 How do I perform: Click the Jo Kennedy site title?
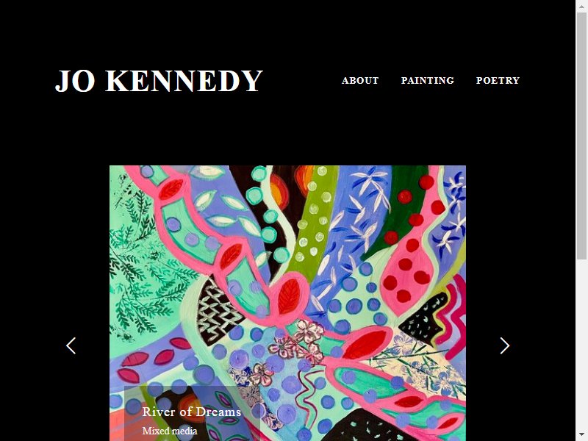pos(159,80)
